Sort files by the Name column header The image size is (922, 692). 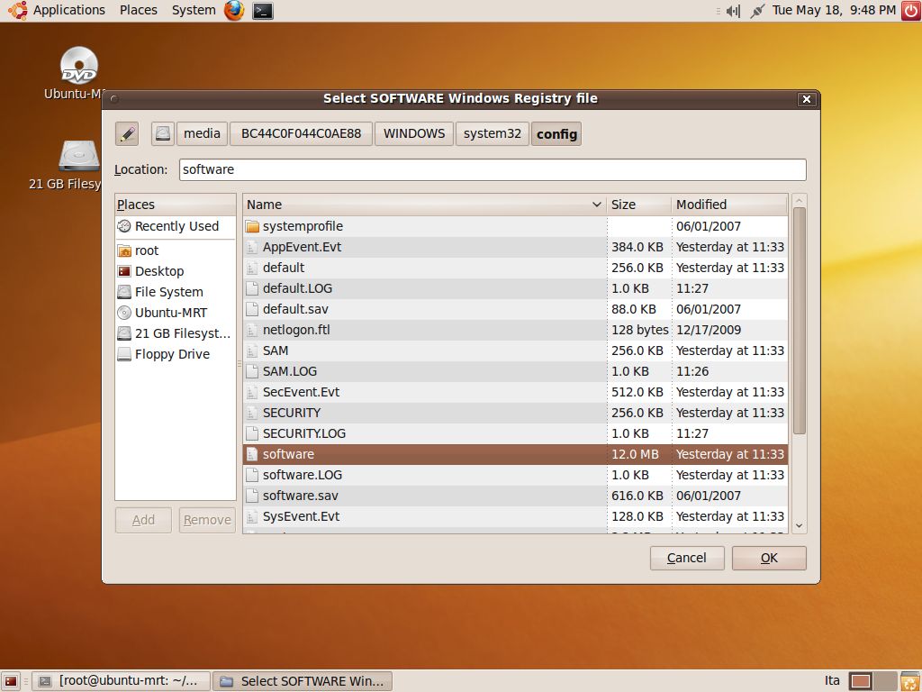[425, 205]
